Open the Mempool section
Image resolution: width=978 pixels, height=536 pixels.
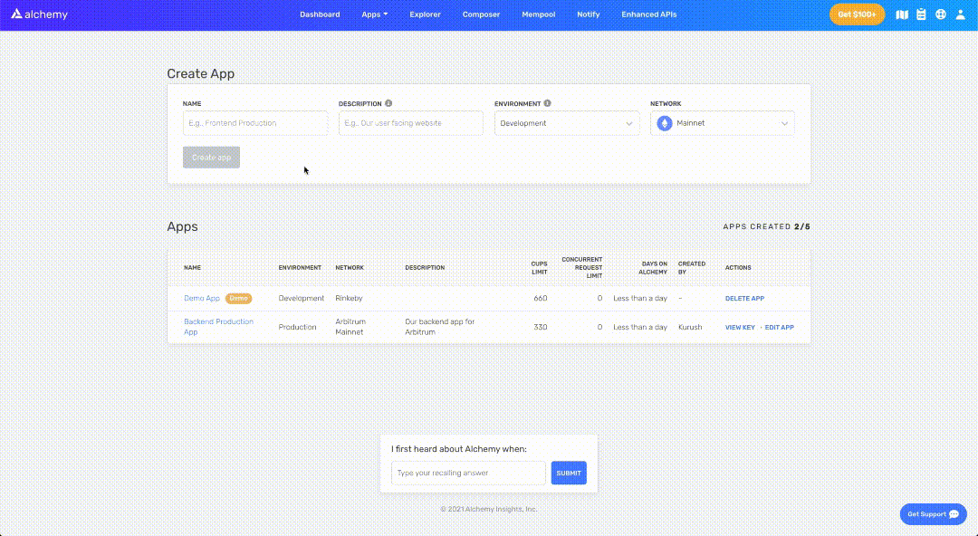point(539,14)
